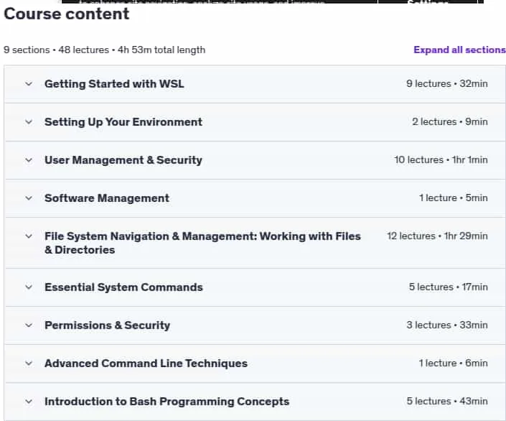Expand Introduction to Bash Programming Concepts chevron

click(x=29, y=402)
